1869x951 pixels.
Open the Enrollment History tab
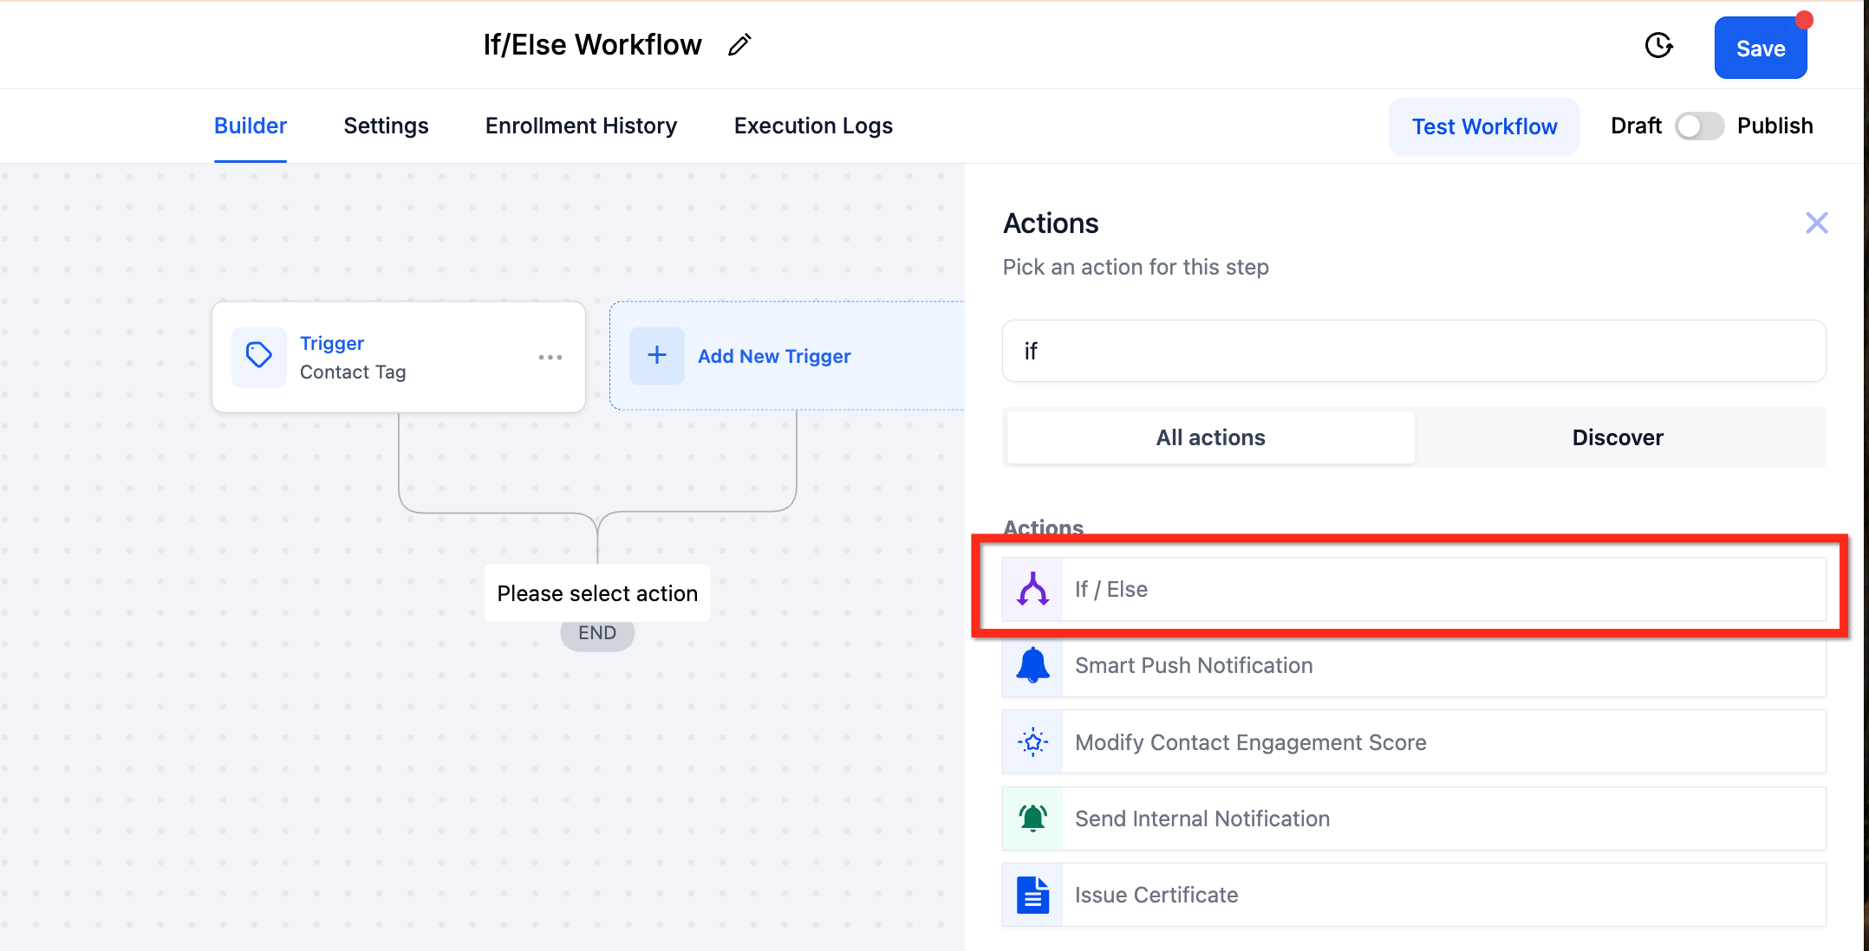(581, 126)
